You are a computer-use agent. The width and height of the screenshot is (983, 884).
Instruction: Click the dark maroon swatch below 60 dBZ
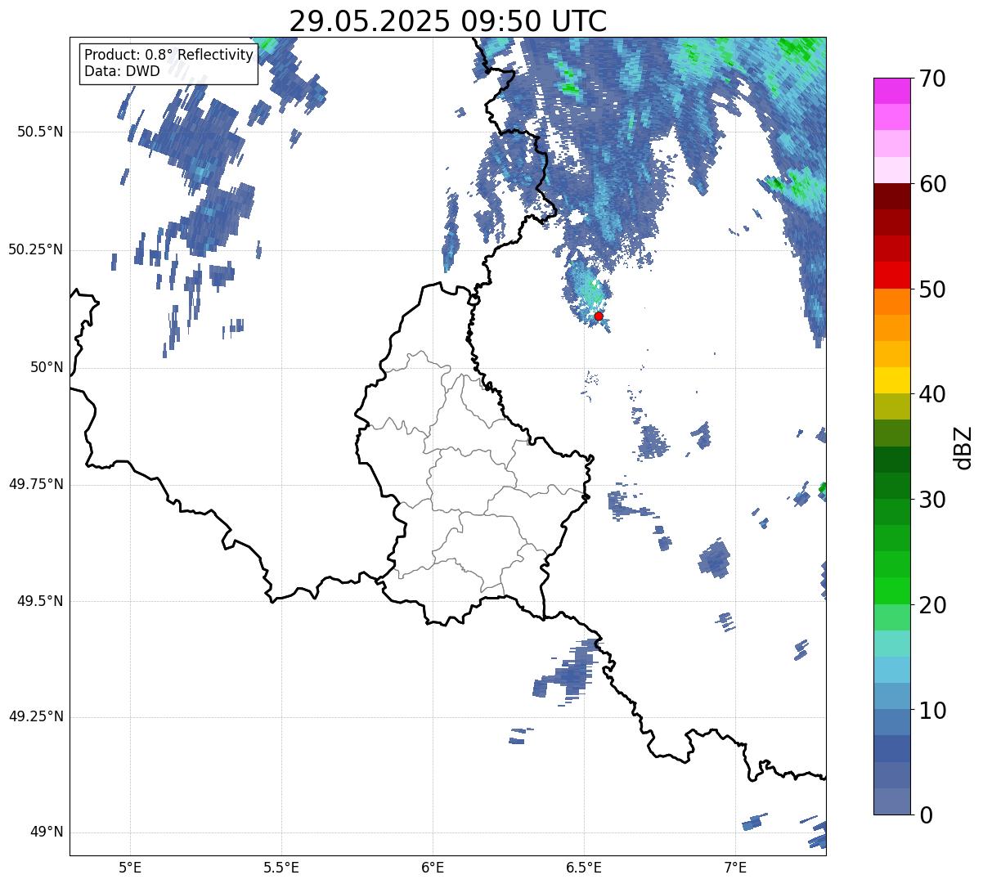(x=891, y=196)
